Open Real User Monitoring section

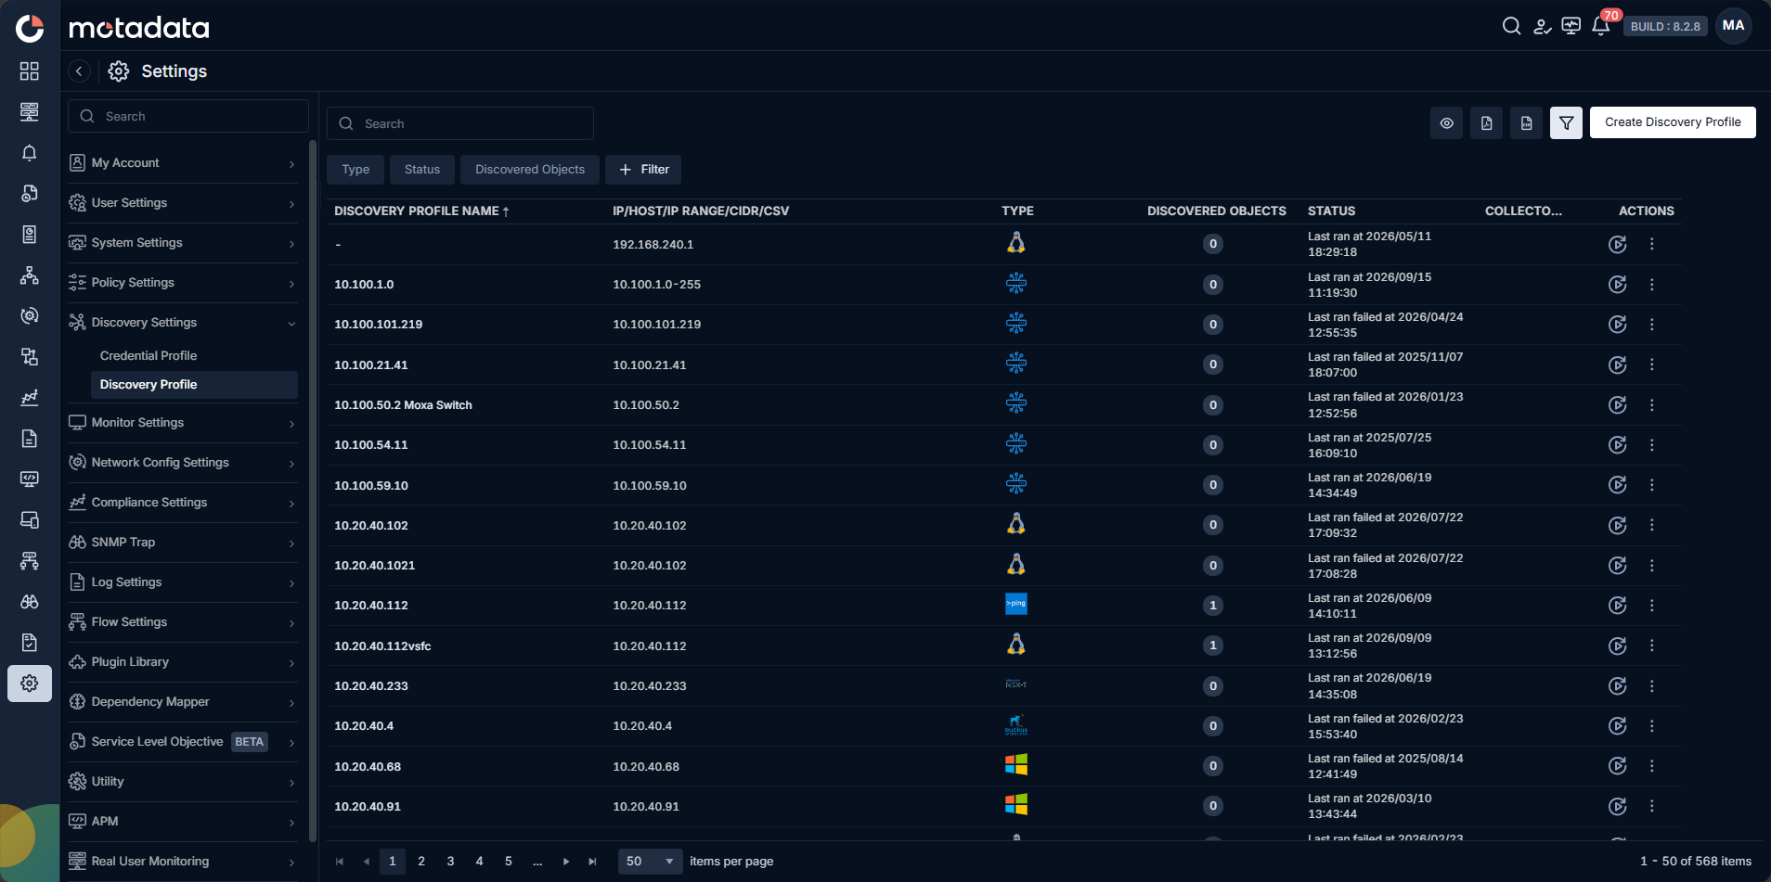(183, 862)
